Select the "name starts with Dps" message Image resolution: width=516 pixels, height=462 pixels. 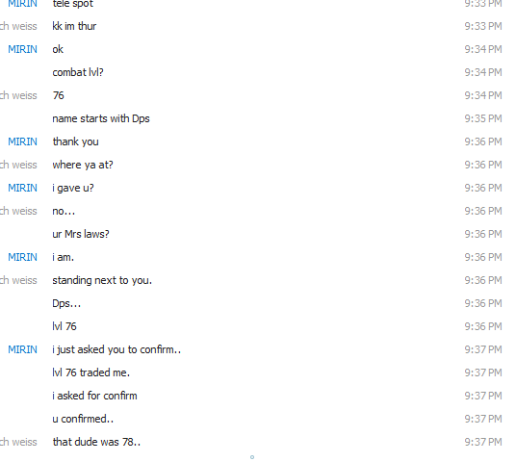click(101, 118)
